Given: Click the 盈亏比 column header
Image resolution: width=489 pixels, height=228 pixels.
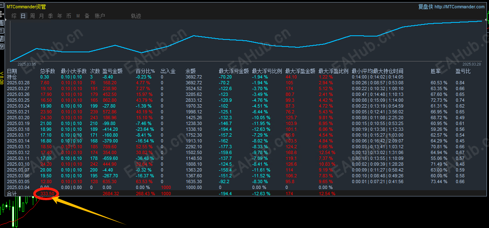Looking at the screenshot, I should pos(463,71).
